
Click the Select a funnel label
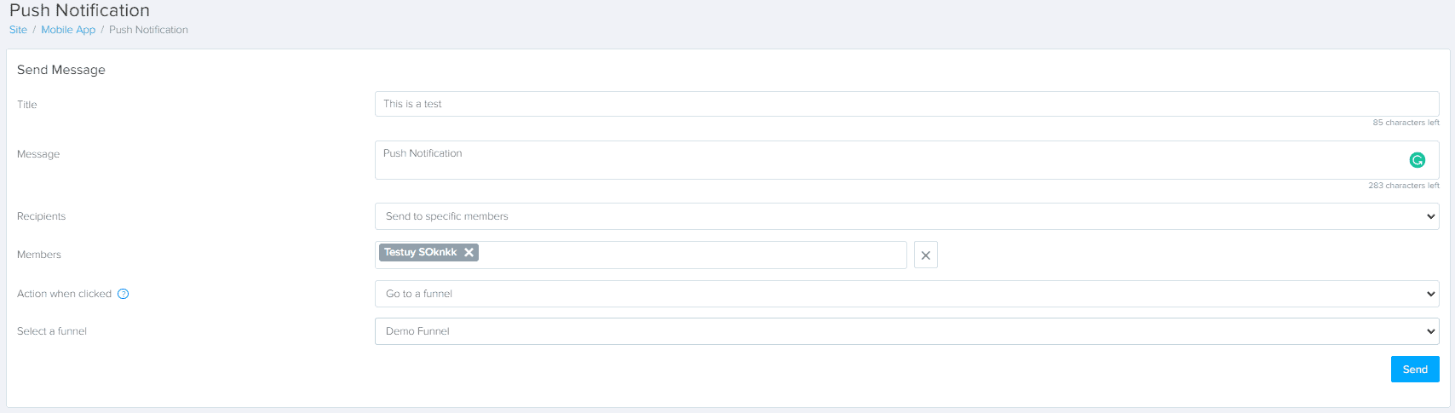52,331
